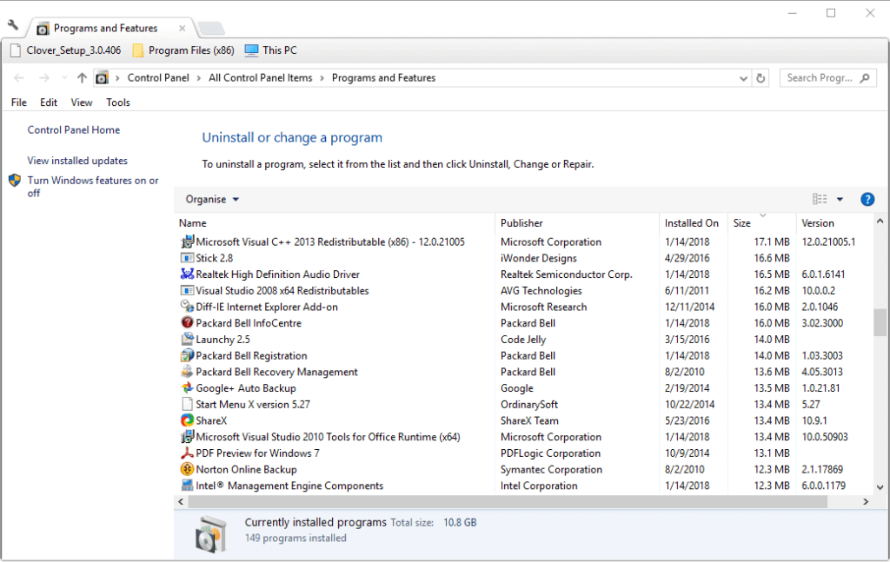890x562 pixels.
Task: Expand chevron after Control Panel breadcrumb
Action: point(199,78)
